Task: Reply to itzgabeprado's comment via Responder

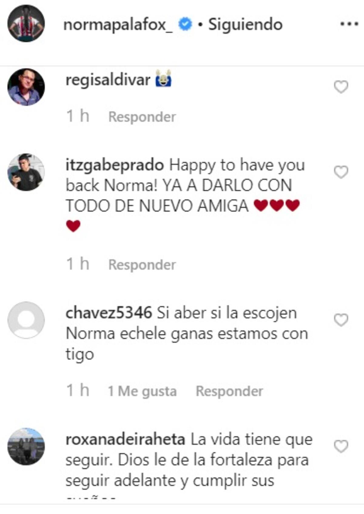Action: (x=142, y=265)
